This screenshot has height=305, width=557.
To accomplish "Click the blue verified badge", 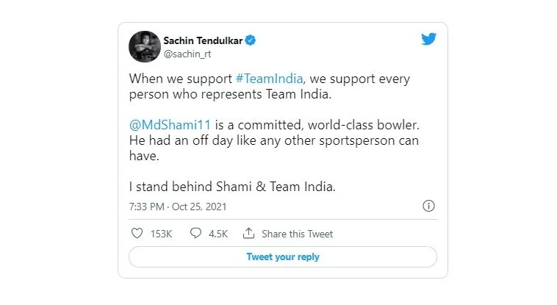I will pyautogui.click(x=251, y=40).
